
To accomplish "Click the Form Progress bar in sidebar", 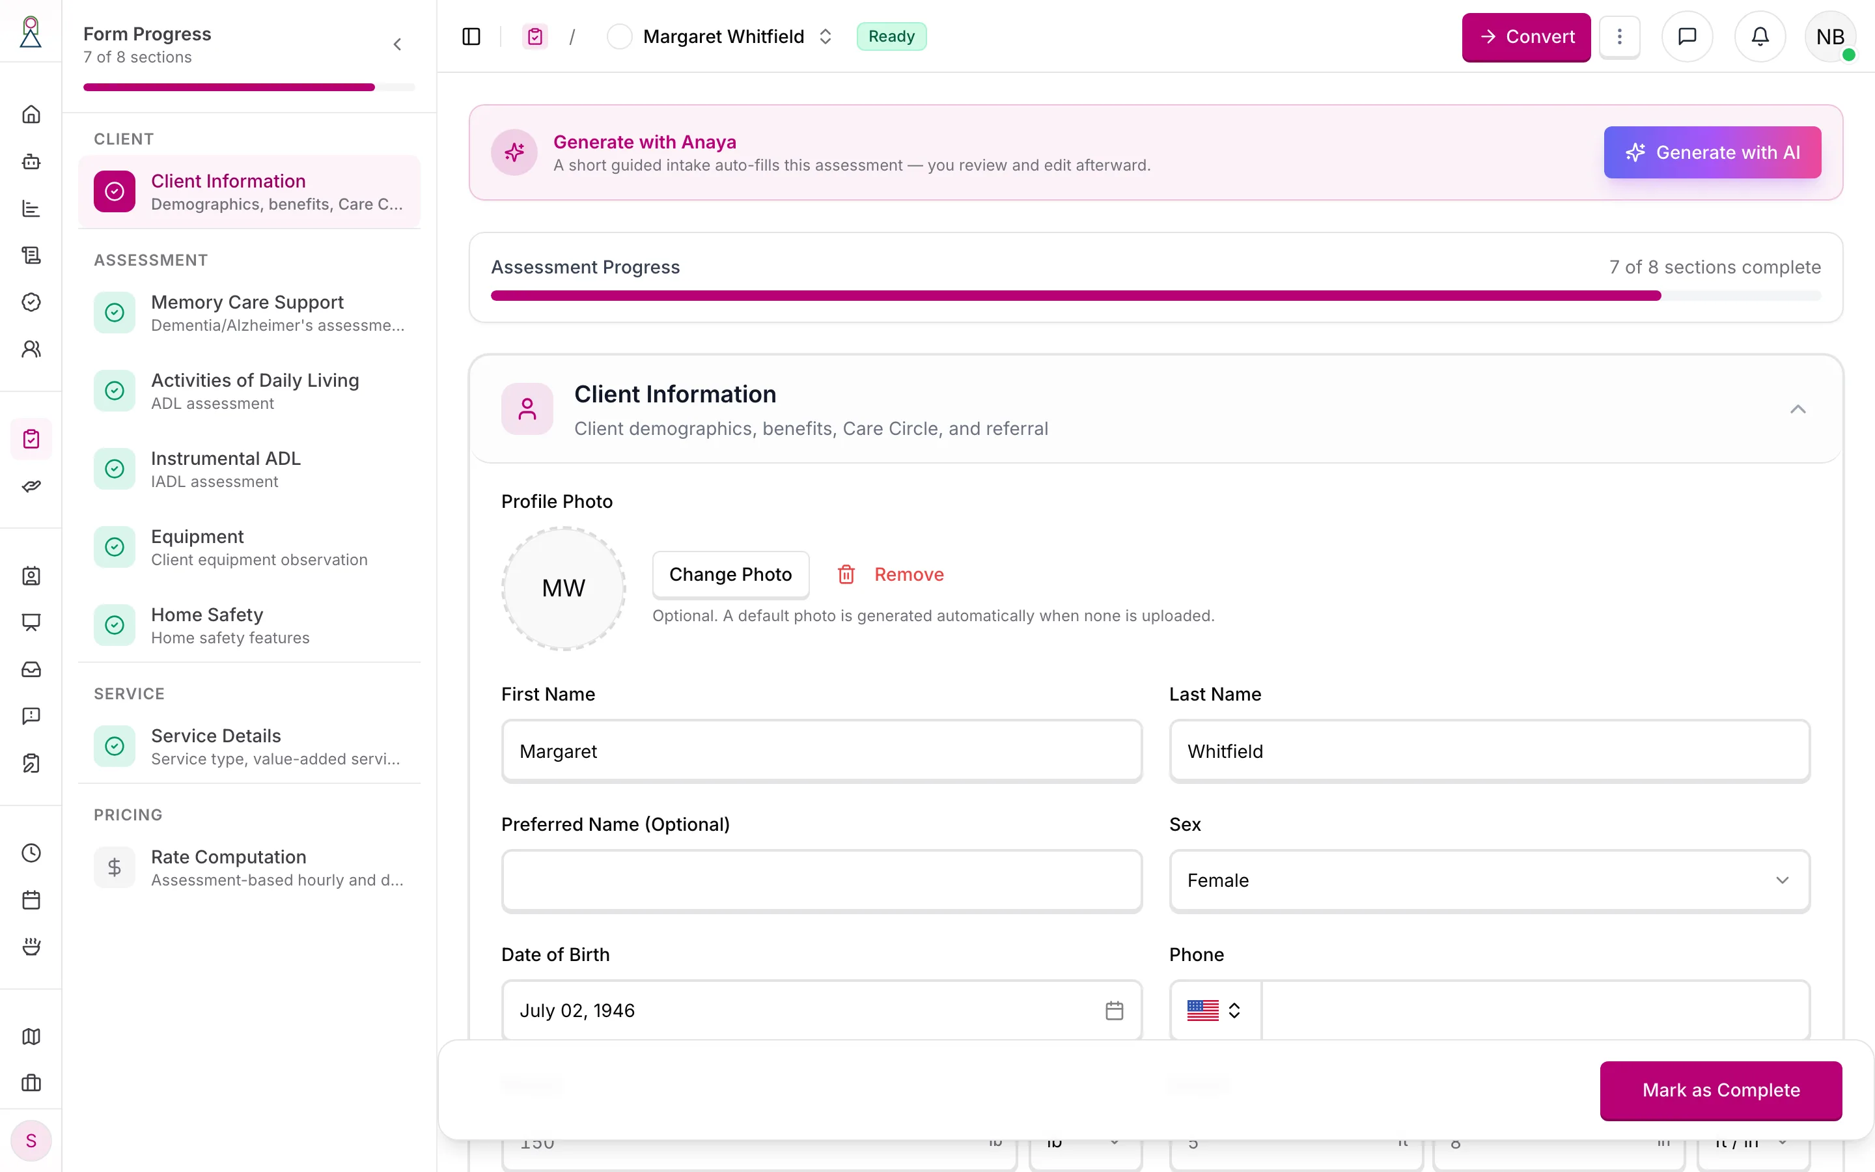I will click(249, 88).
